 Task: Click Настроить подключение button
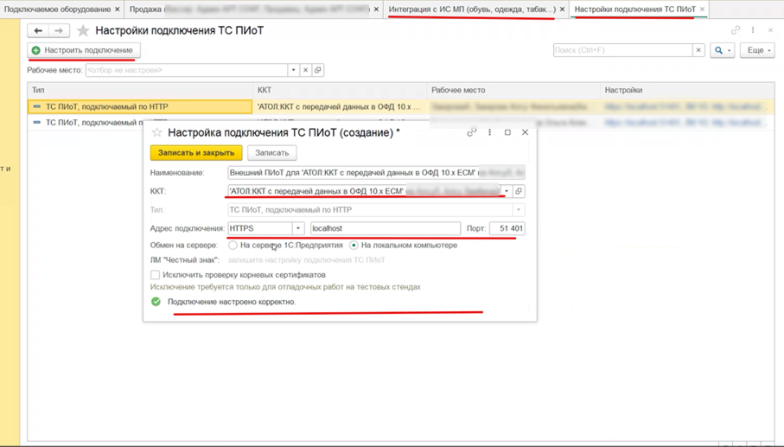(84, 50)
